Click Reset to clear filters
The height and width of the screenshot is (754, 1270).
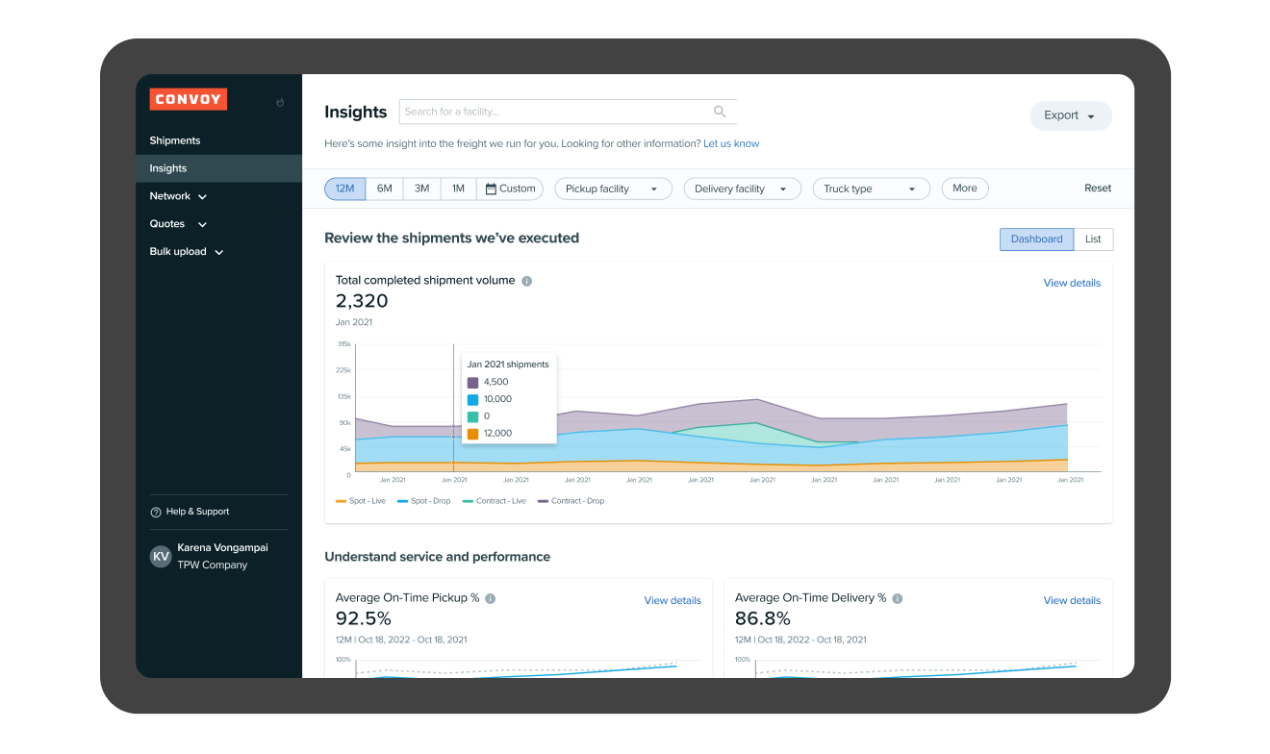click(1097, 188)
